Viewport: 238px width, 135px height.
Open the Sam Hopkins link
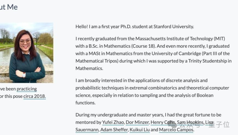[190, 122]
